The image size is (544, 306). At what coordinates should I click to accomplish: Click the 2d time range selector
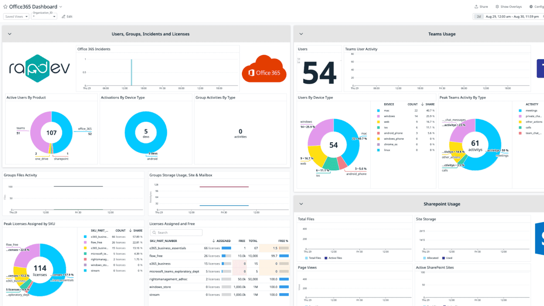pyautogui.click(x=479, y=16)
